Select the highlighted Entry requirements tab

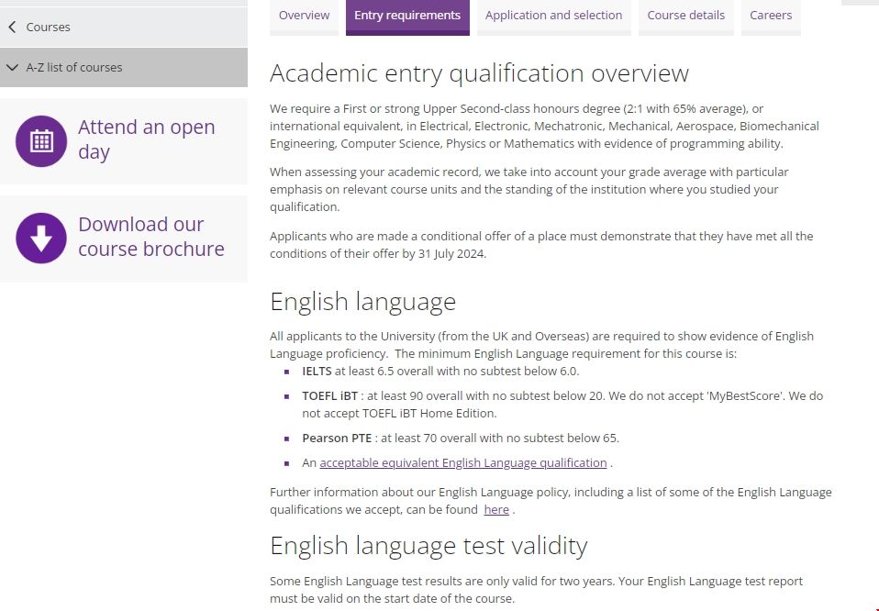(x=407, y=15)
